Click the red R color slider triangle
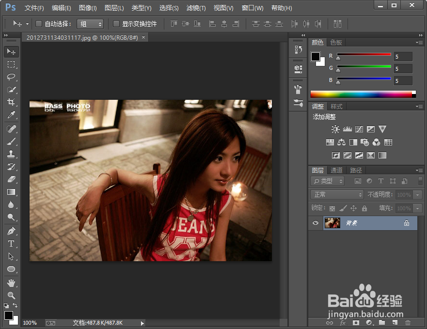 coord(338,57)
